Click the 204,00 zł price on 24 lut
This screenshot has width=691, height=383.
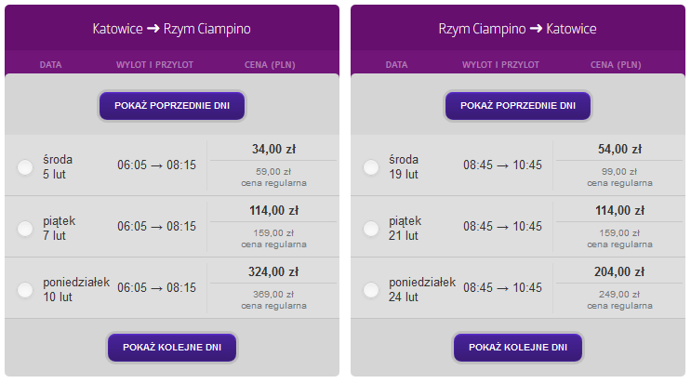pyautogui.click(x=619, y=271)
